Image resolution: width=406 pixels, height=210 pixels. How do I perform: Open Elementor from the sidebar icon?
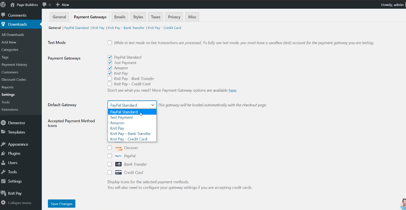(x=3, y=123)
